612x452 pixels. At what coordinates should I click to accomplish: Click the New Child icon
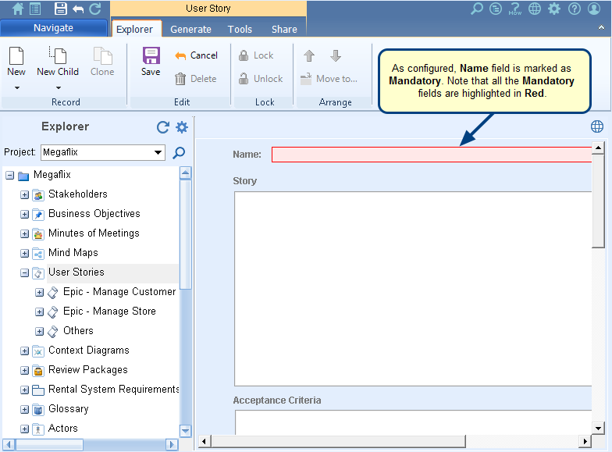[58, 56]
